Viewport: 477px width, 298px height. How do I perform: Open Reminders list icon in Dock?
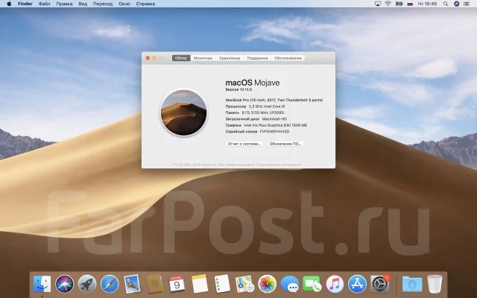pos(222,284)
